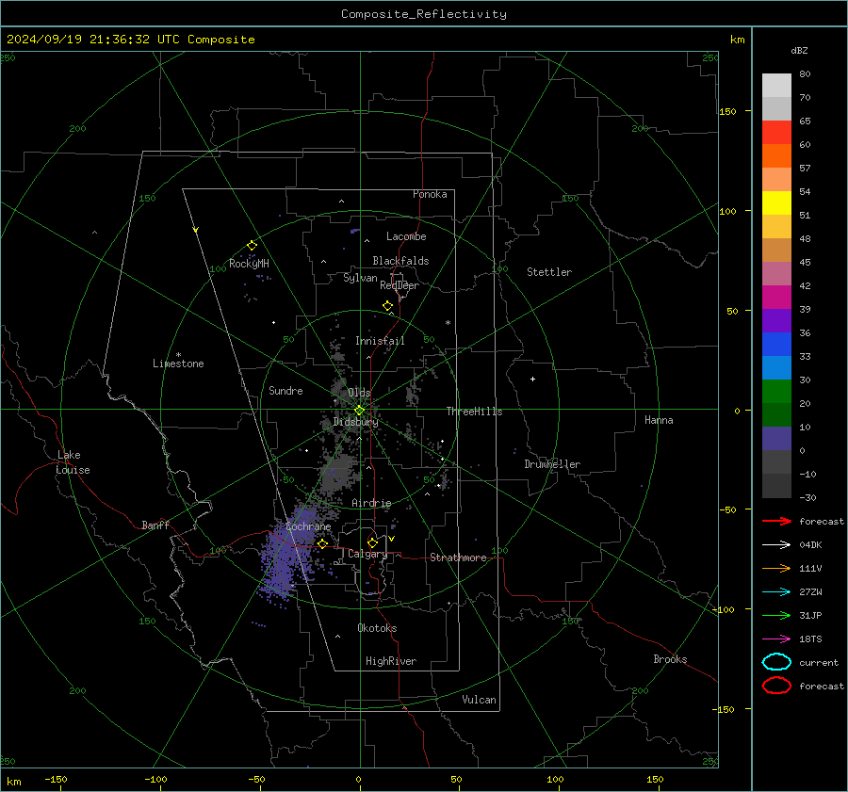The height and width of the screenshot is (792, 848).
Task: Select the green 30-20 dBZ color swatch
Action: (x=776, y=392)
